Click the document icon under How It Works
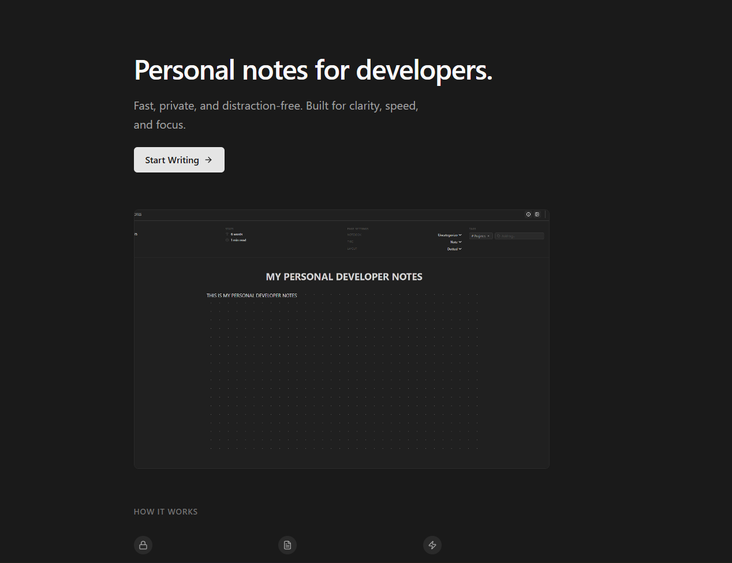 tap(287, 545)
